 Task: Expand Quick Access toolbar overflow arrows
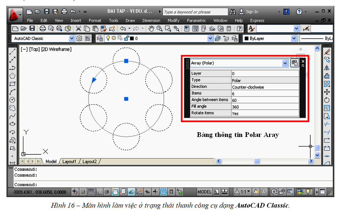[85, 12]
